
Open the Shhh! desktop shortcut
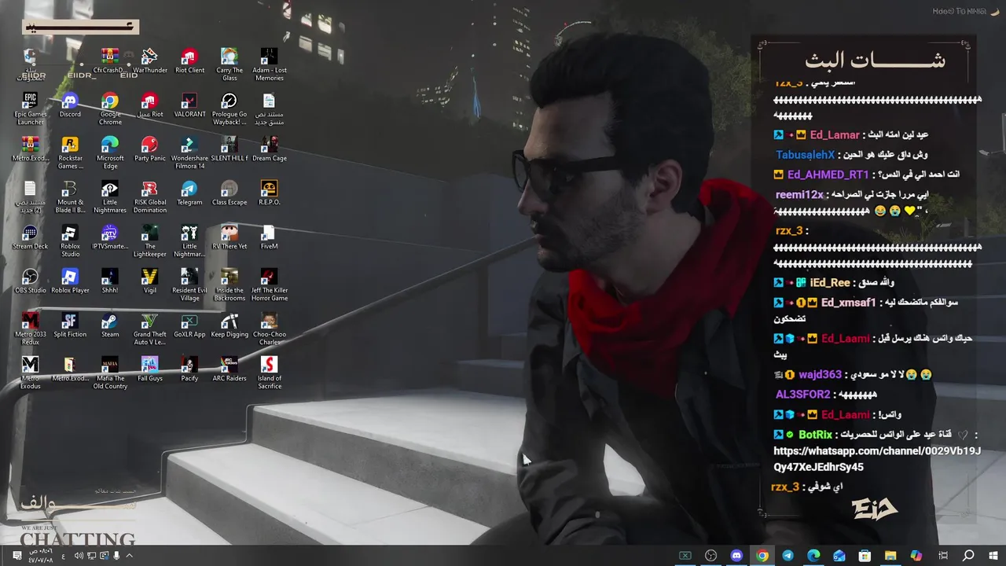[110, 281]
